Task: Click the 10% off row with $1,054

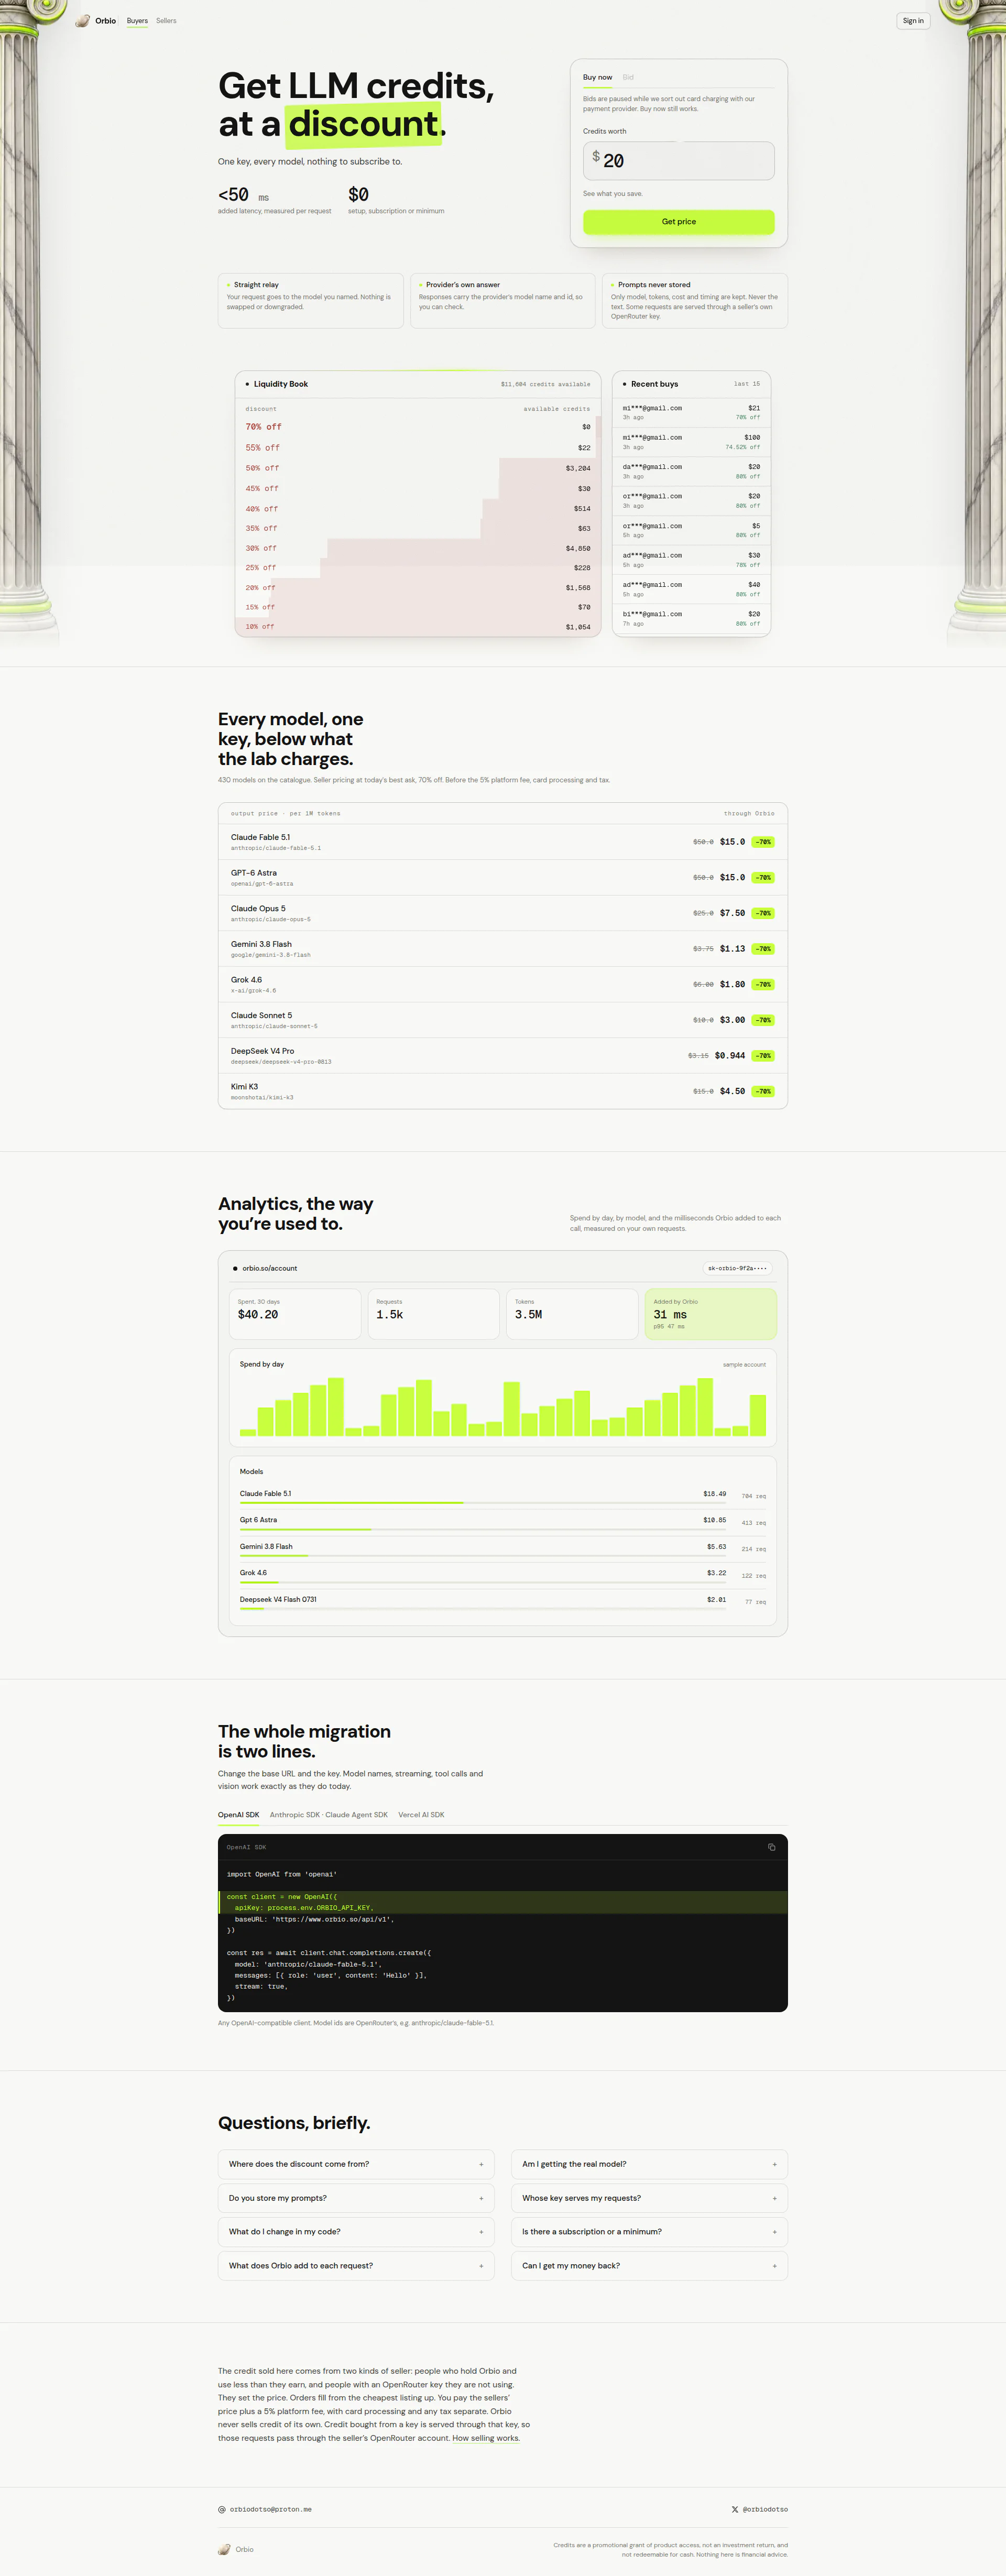Action: pos(418,627)
